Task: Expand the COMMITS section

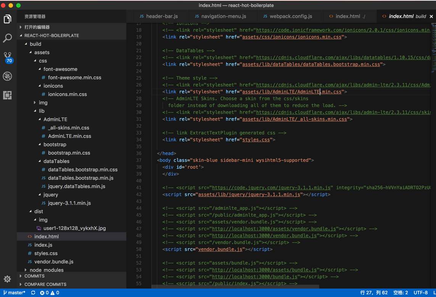Action: point(34,276)
